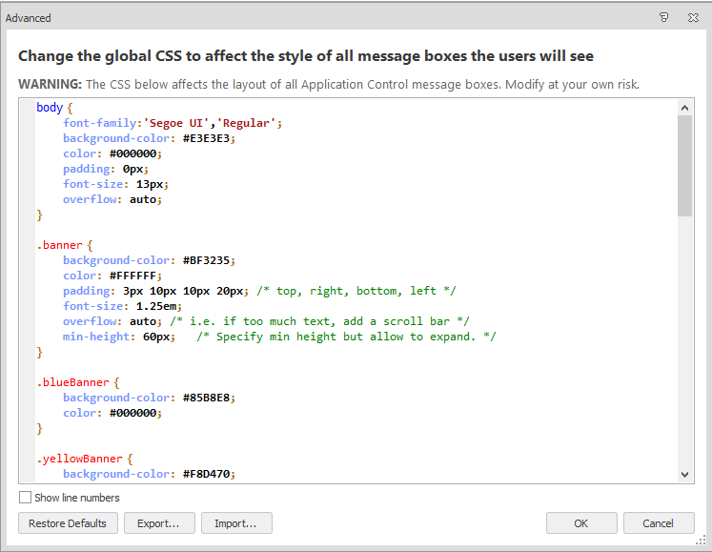
Task: Enable the Show line numbers checkbox
Action: (25, 498)
